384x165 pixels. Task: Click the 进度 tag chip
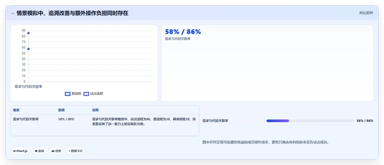[56, 151]
